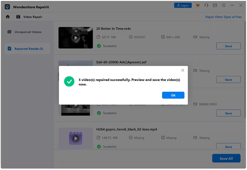Open the headset support icon
The height and width of the screenshot is (170, 247).
207,6
